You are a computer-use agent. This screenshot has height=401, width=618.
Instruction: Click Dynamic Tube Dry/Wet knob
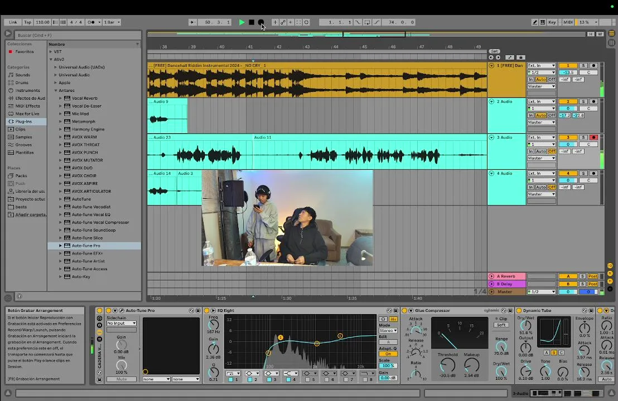click(525, 325)
